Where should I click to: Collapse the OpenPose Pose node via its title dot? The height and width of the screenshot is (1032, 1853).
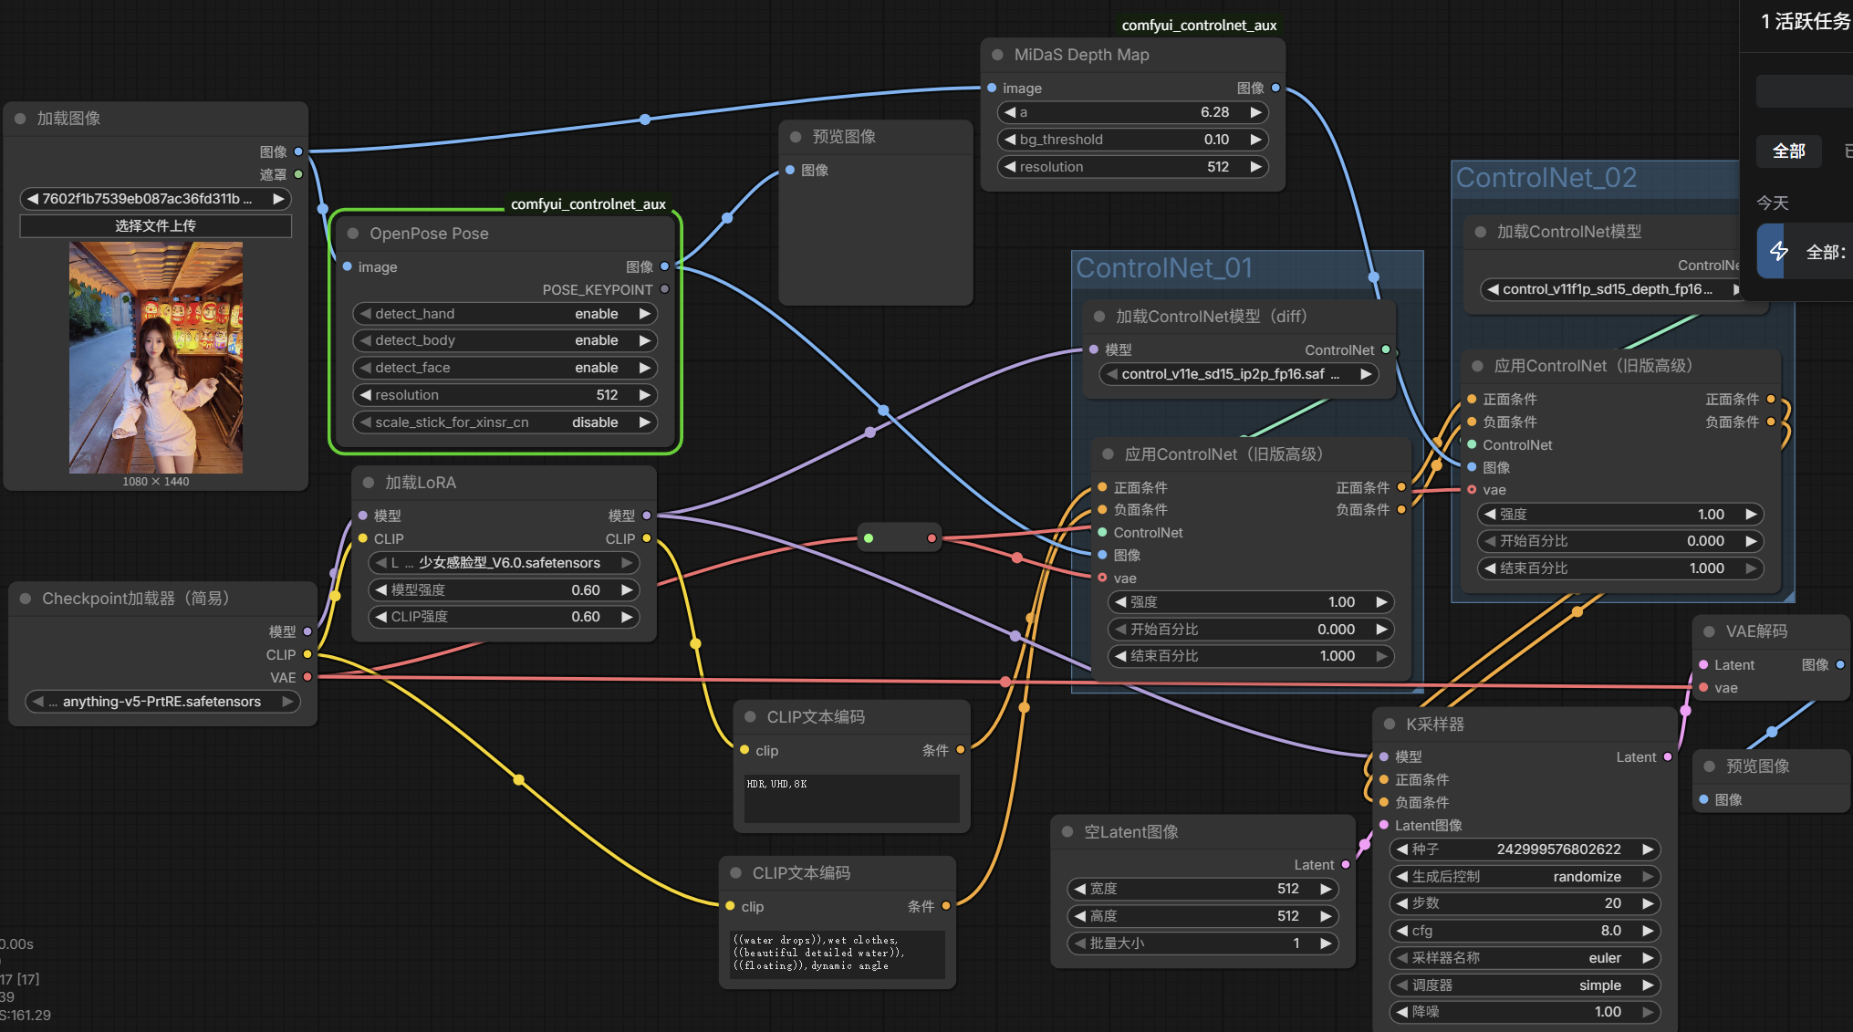pos(353,234)
